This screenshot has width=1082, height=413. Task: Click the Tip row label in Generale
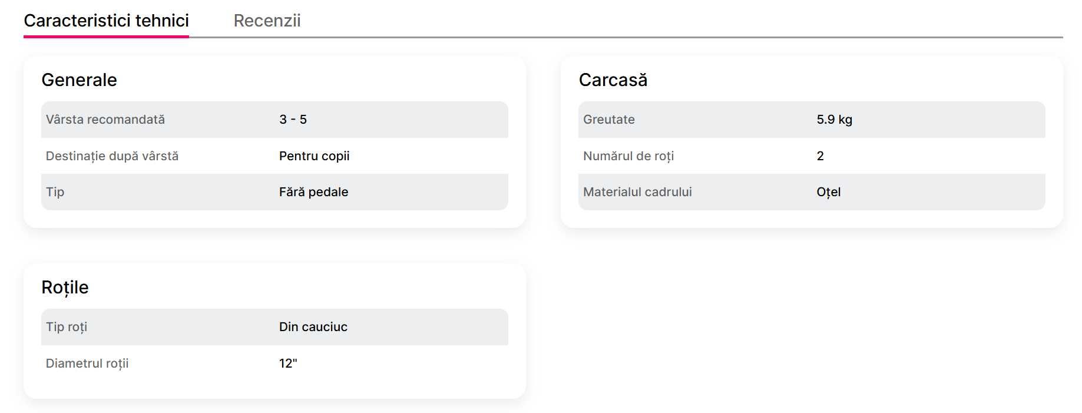(x=55, y=192)
